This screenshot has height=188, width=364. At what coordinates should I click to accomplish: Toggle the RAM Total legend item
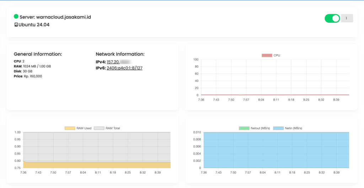click(x=107, y=128)
